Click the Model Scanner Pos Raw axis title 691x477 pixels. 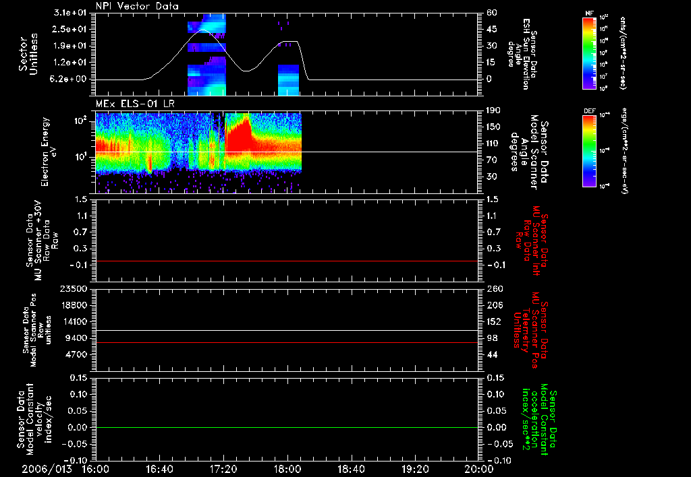pos(38,329)
